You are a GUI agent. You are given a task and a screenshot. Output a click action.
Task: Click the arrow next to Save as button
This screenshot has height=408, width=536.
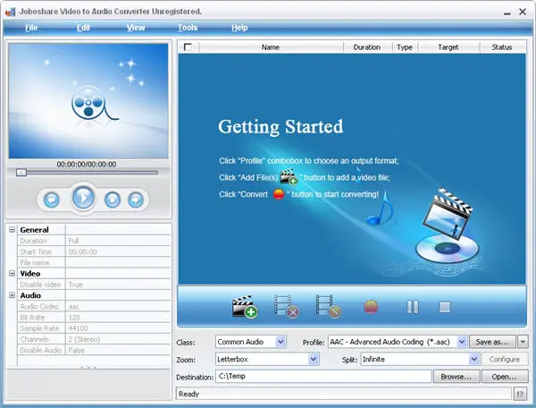click(523, 342)
